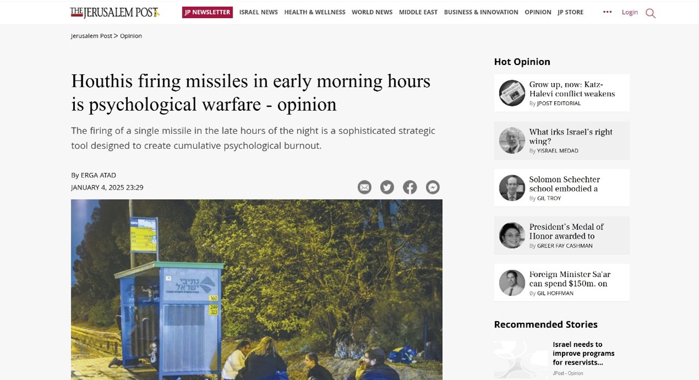Open author Erga Atad link
699x380 pixels.
click(x=98, y=175)
